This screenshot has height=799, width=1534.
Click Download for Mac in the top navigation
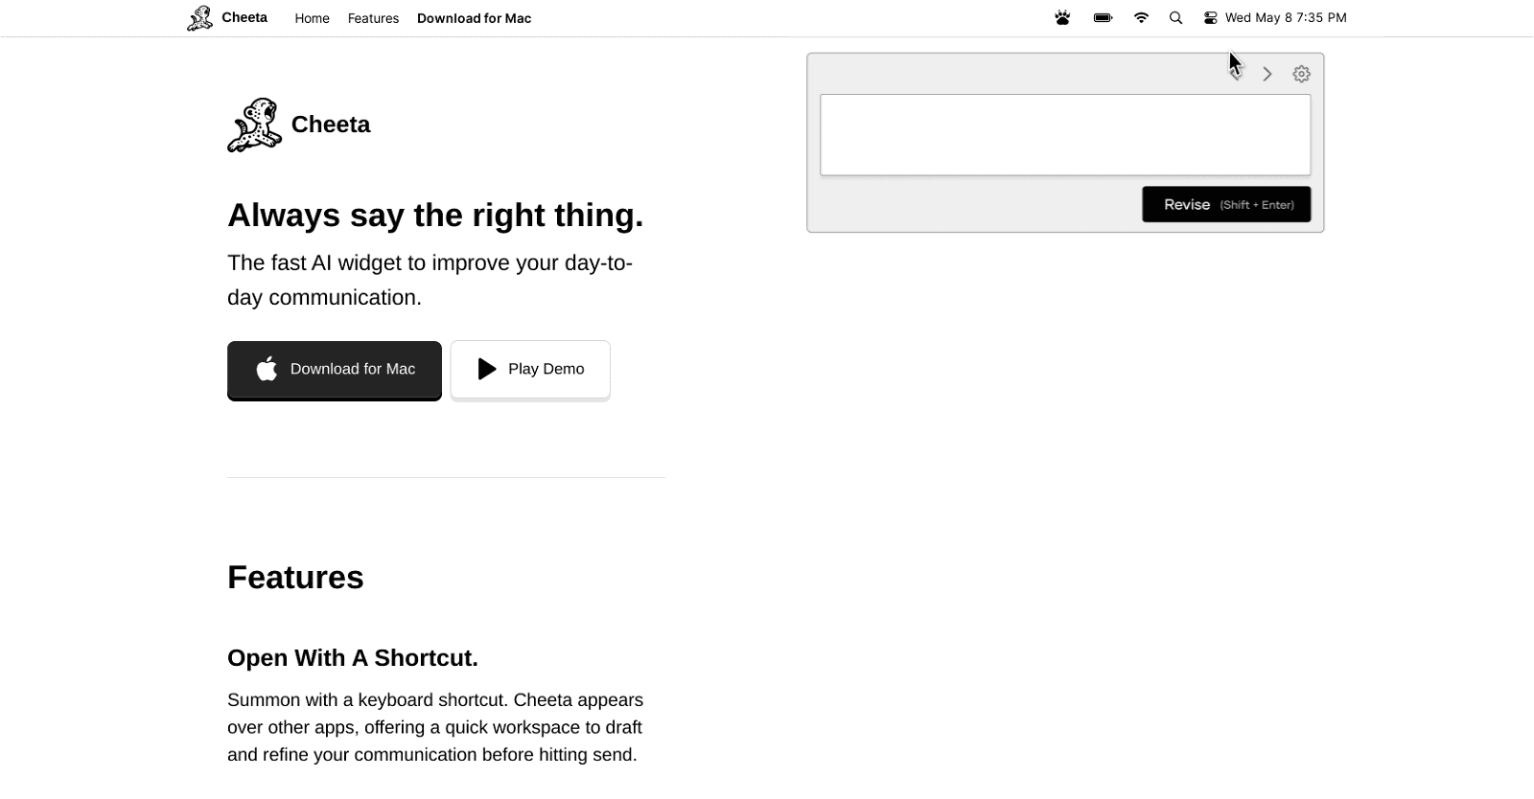click(474, 18)
